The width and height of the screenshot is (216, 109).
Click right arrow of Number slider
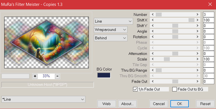198,14
